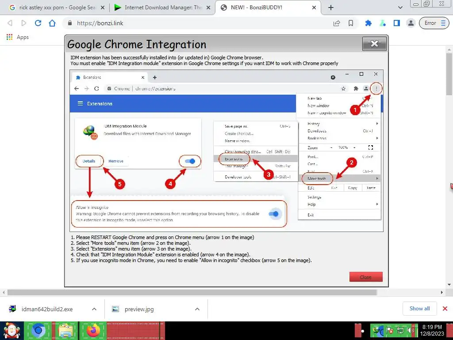Open File Explorer from the taskbar
Image resolution: width=453 pixels, height=340 pixels.
[x=65, y=330]
